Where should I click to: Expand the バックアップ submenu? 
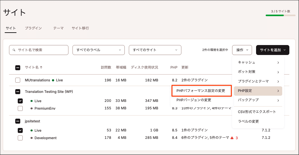pyautogui.click(x=258, y=100)
